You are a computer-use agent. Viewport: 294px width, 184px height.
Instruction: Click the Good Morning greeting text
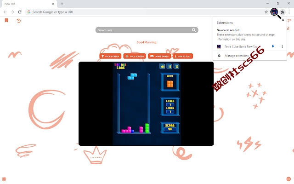147,42
